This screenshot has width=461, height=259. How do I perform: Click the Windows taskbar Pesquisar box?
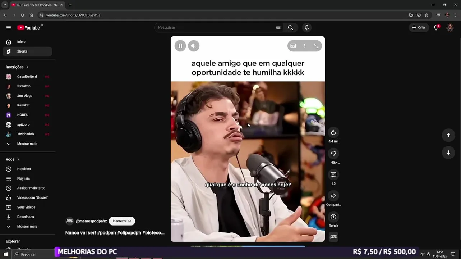(33, 254)
